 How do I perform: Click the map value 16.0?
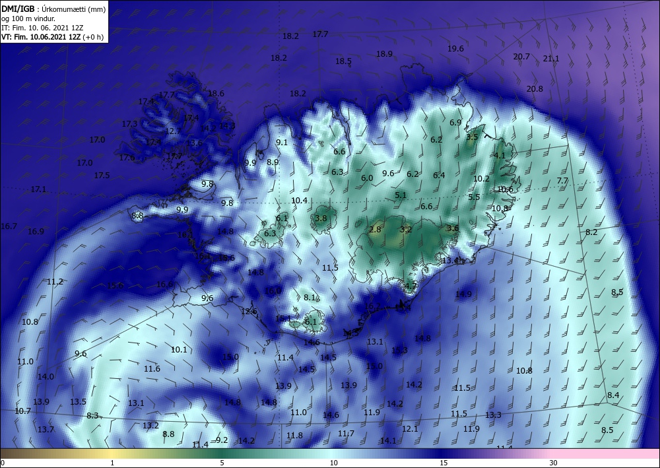pos(273,291)
